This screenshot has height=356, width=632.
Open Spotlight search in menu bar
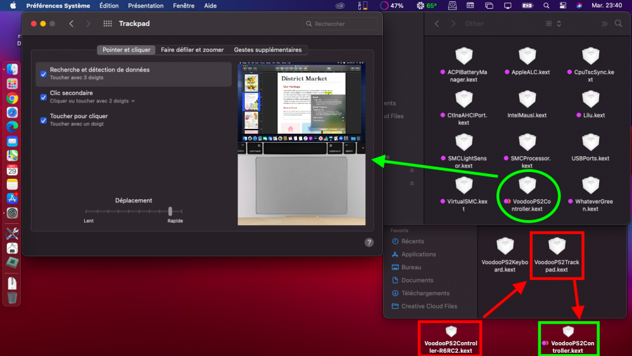[x=546, y=6]
